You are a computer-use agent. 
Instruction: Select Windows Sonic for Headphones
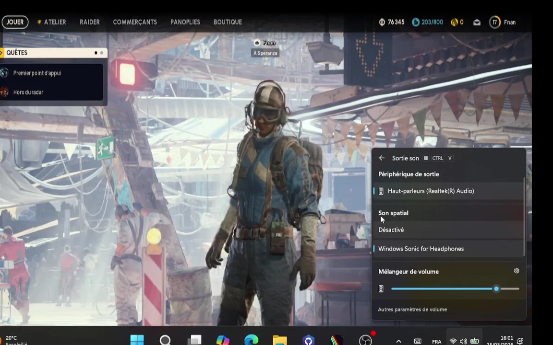coord(449,249)
